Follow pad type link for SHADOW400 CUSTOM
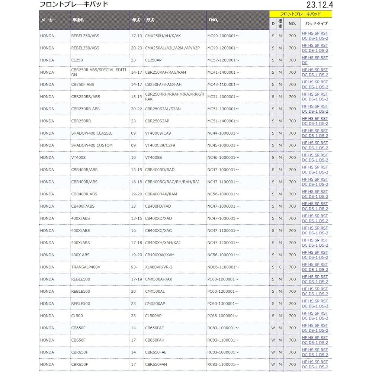Viewport: 372px width, 372px height. (315, 145)
